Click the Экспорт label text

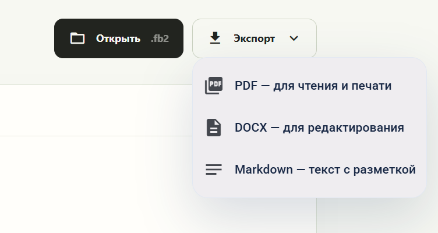[x=254, y=38]
